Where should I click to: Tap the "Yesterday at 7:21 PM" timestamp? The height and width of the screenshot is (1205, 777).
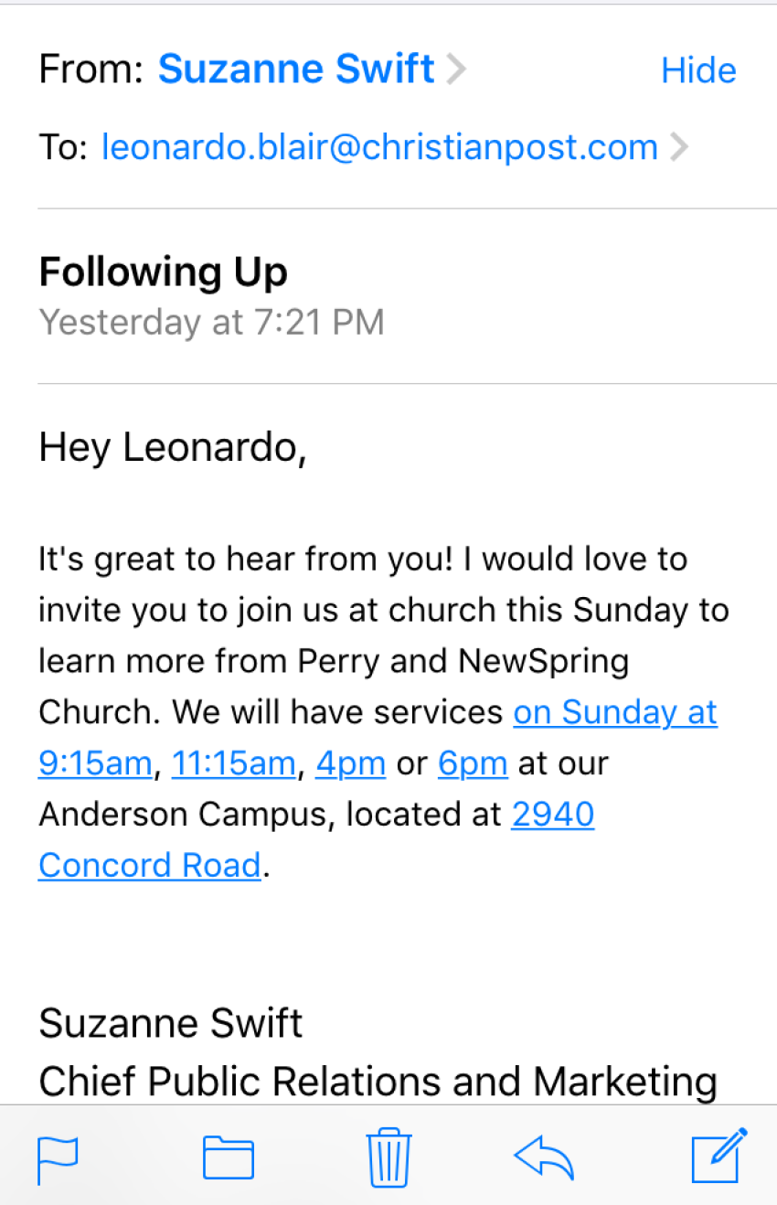pos(211,322)
